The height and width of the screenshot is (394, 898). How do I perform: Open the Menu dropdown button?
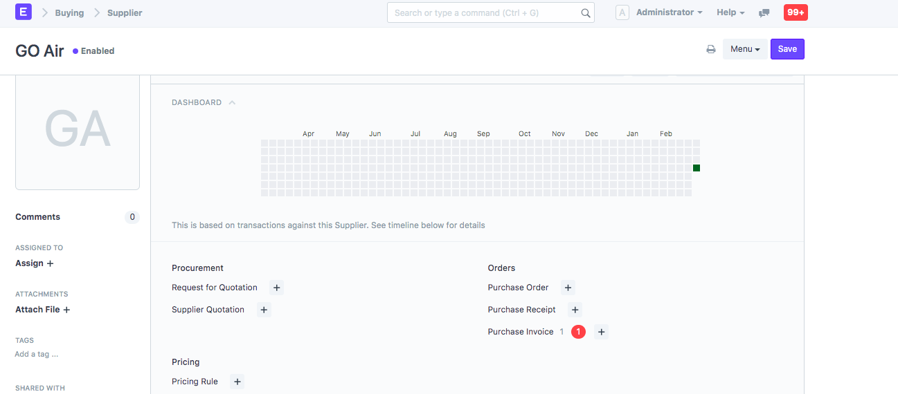(x=745, y=49)
